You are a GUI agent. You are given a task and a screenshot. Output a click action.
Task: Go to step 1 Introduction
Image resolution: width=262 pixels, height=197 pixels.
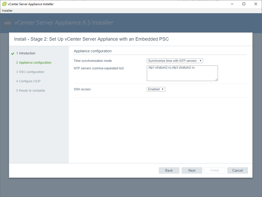pyautogui.click(x=26, y=53)
